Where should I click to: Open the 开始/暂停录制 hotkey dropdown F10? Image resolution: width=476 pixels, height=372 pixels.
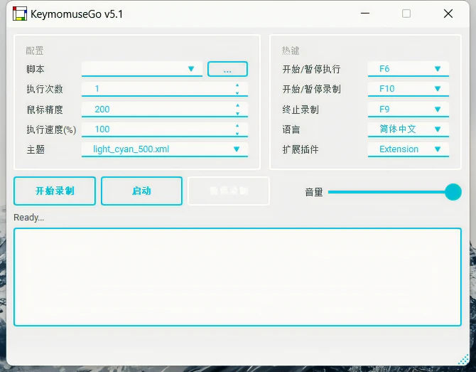409,89
